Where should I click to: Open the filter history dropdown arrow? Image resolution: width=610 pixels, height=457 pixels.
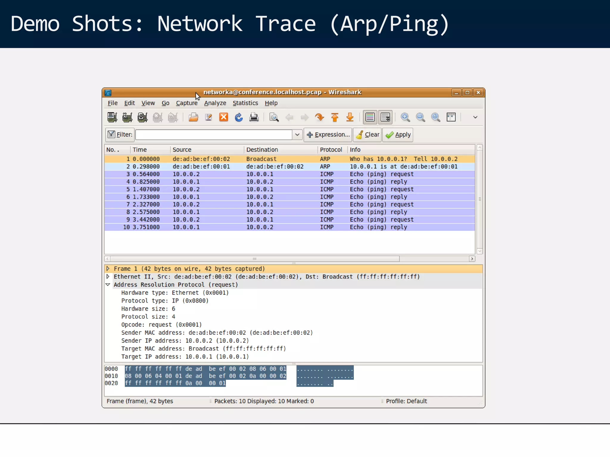tap(297, 134)
